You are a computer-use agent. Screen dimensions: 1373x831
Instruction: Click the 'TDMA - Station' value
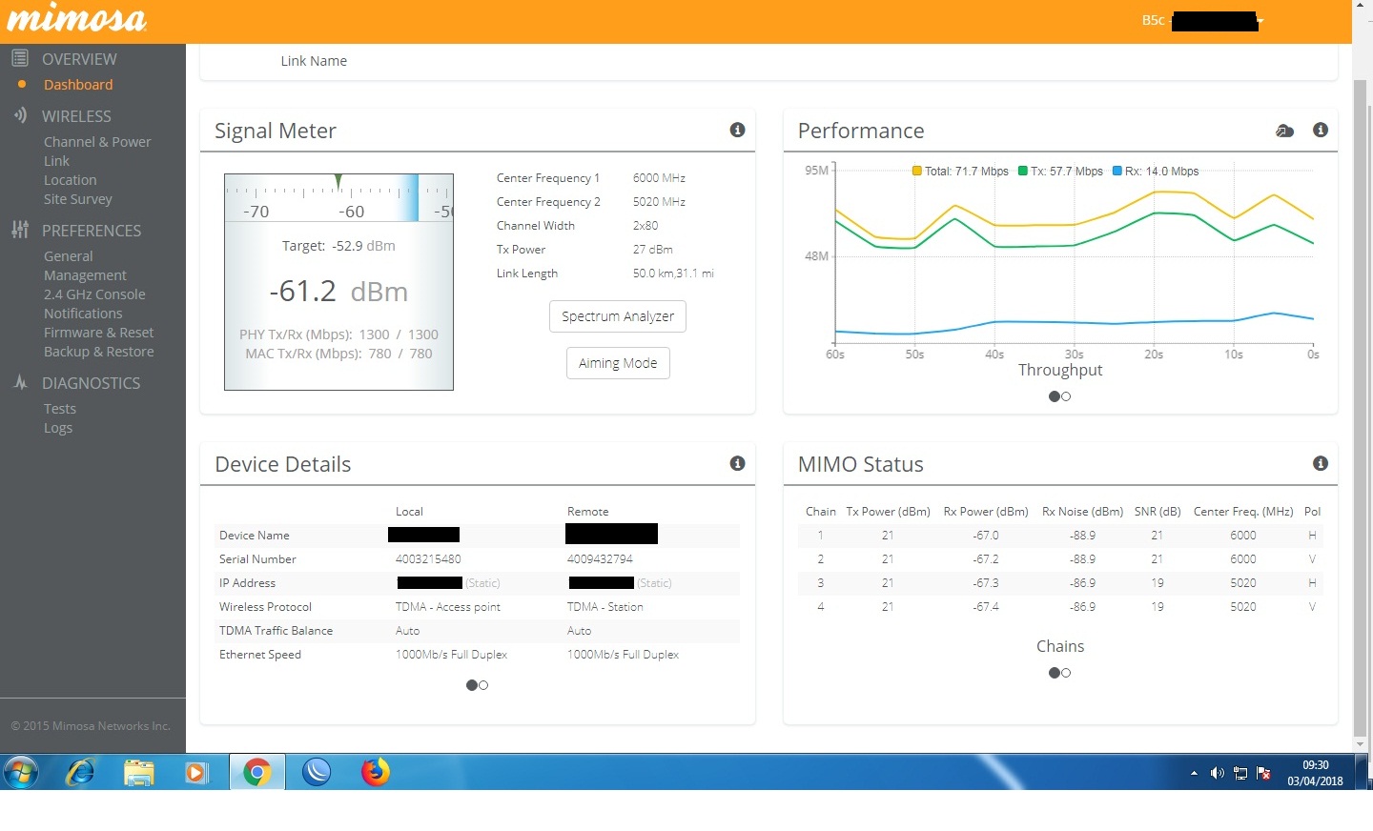(x=605, y=607)
